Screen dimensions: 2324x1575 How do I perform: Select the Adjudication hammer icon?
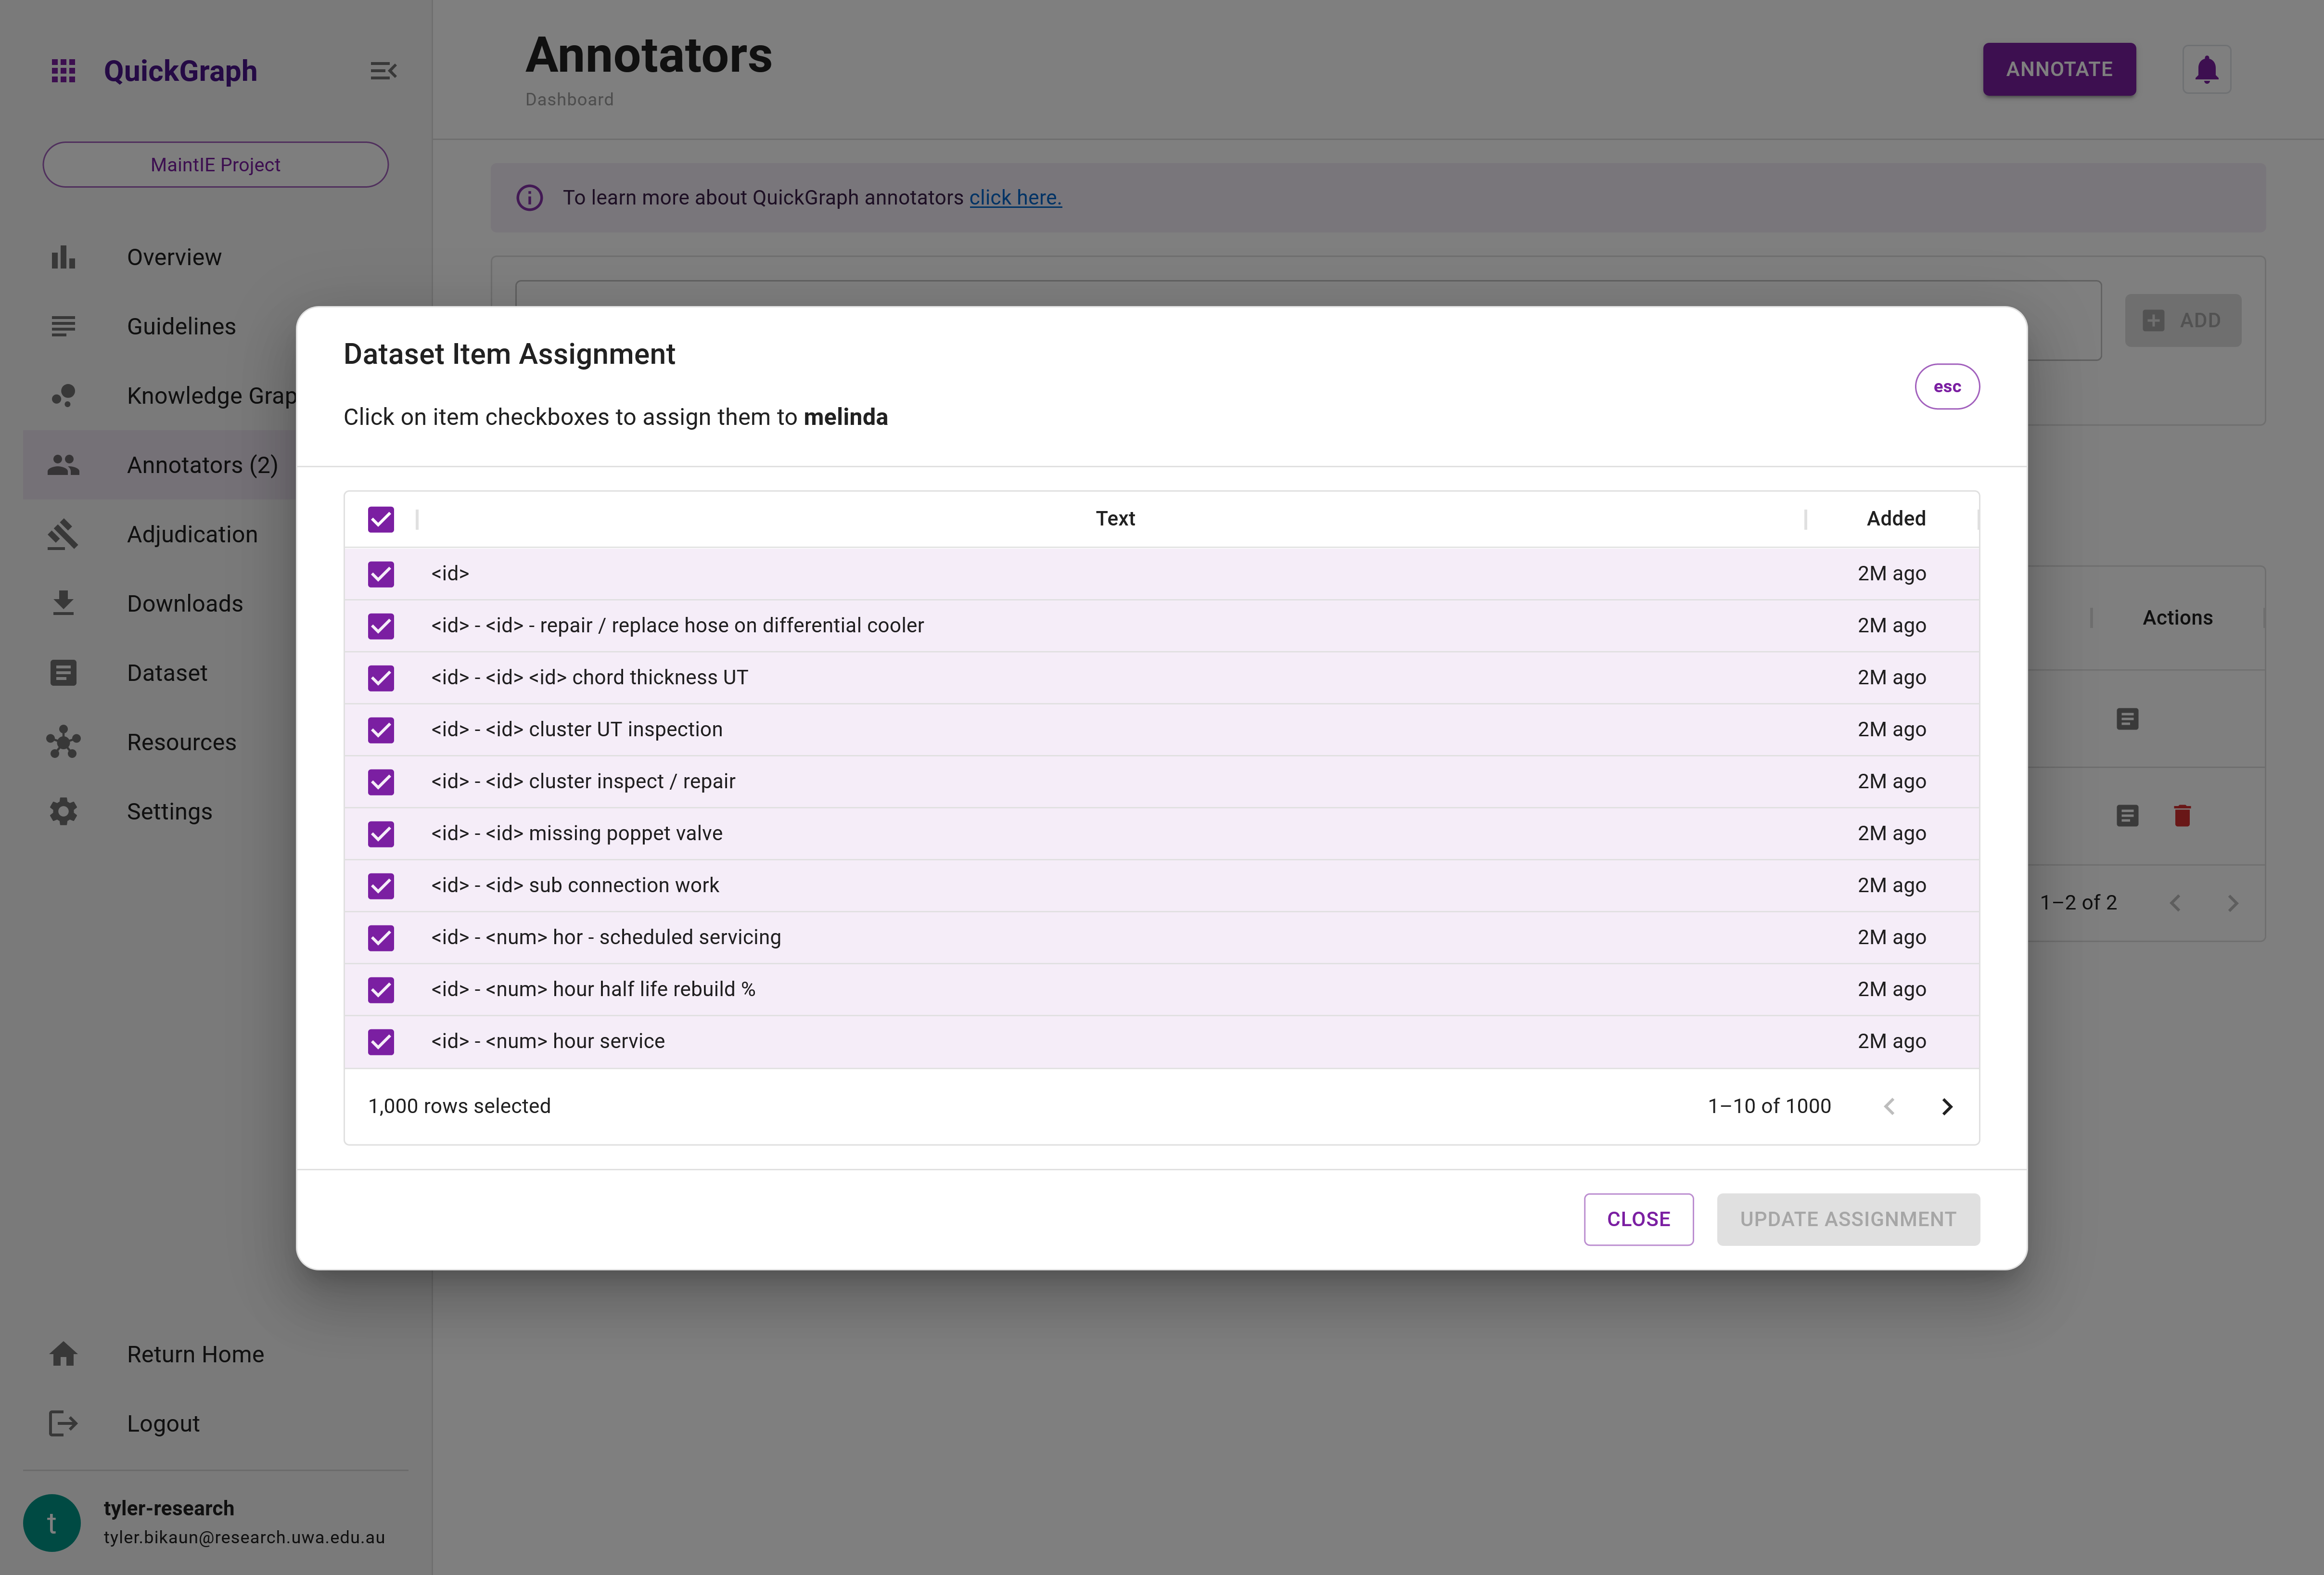[x=63, y=534]
